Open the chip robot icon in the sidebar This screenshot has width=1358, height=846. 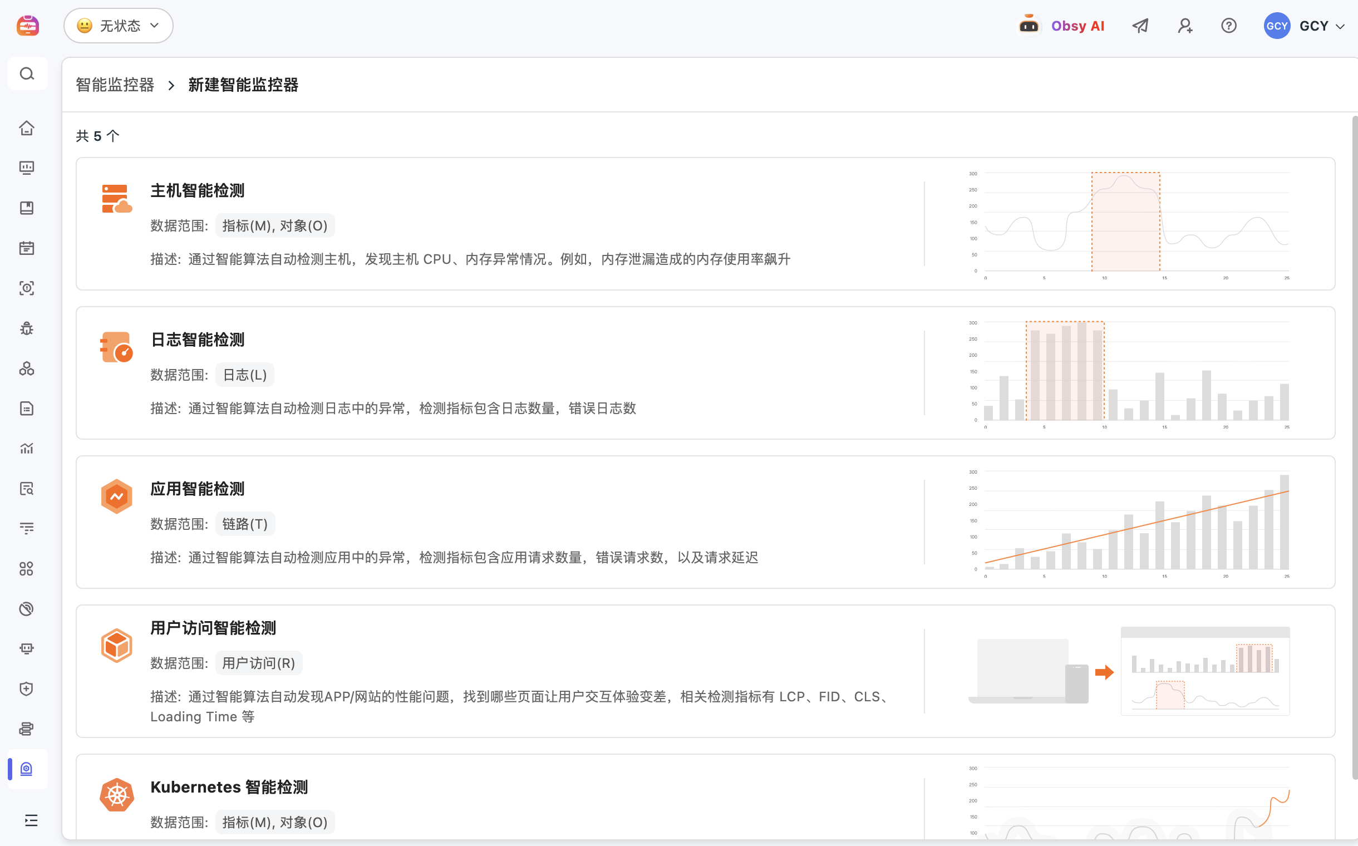[27, 648]
